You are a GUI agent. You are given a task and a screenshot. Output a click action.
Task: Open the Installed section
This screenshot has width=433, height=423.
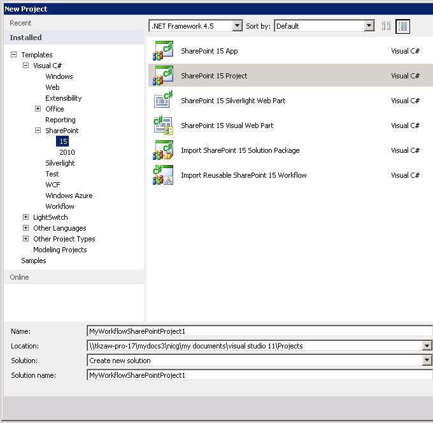tap(74, 38)
